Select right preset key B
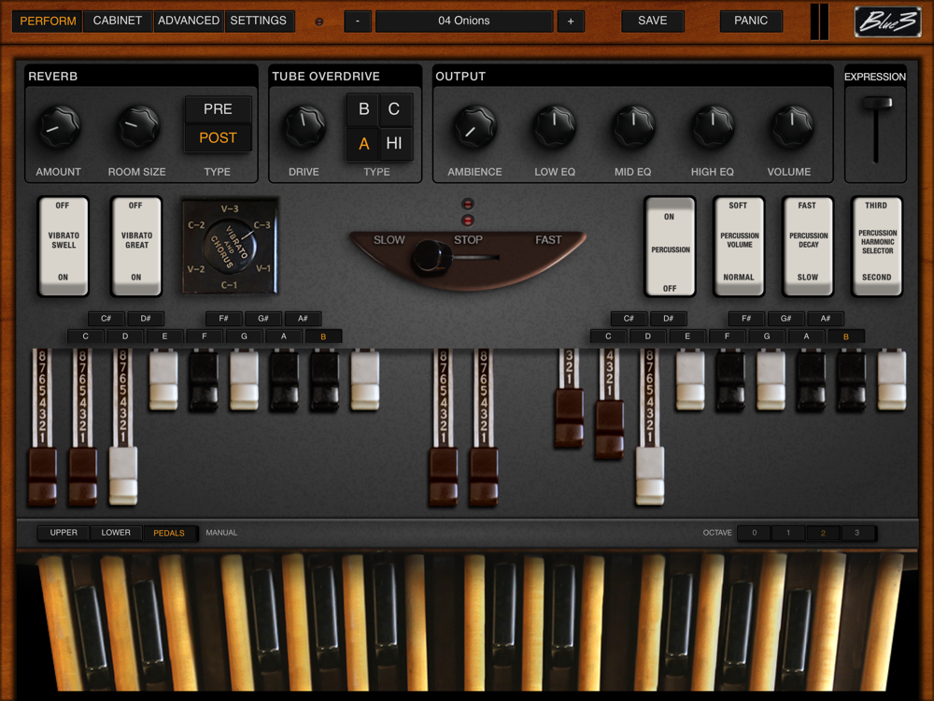Screen dimensions: 934x701 (846, 336)
